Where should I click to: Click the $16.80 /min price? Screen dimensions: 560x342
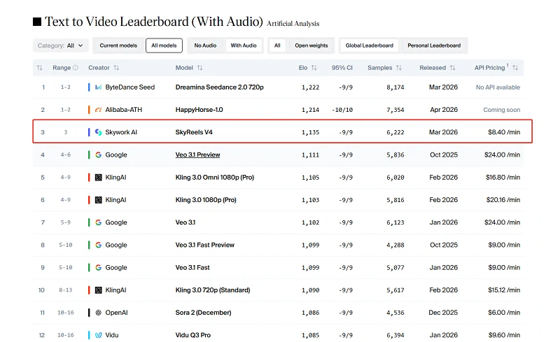click(x=503, y=178)
